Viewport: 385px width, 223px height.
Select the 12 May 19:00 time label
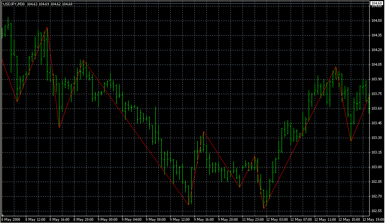[373, 219]
